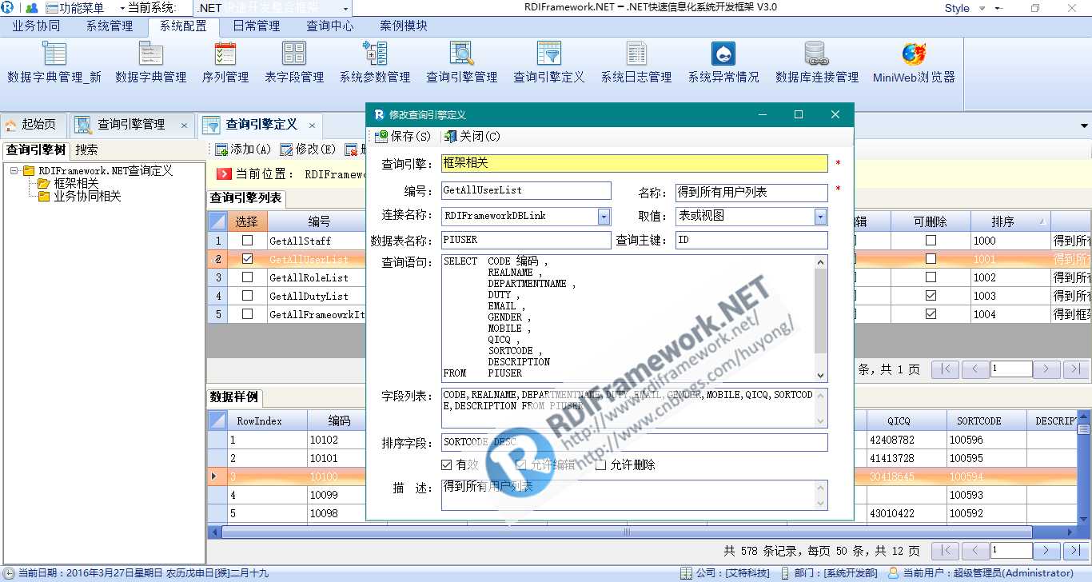Click the 保存(S) save icon in dialog
1092x582 pixels.
[381, 137]
